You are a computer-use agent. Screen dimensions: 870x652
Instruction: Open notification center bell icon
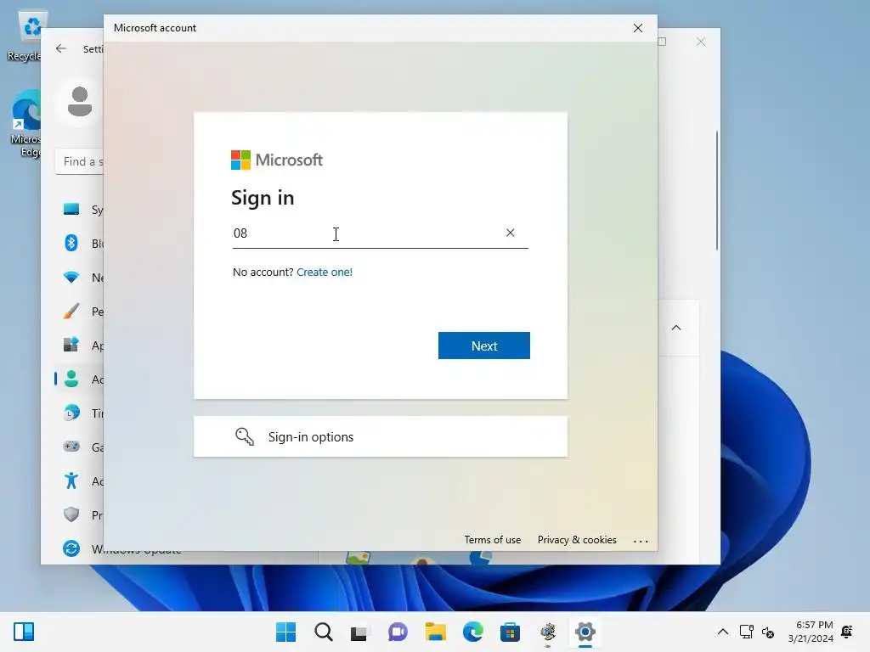tap(847, 632)
